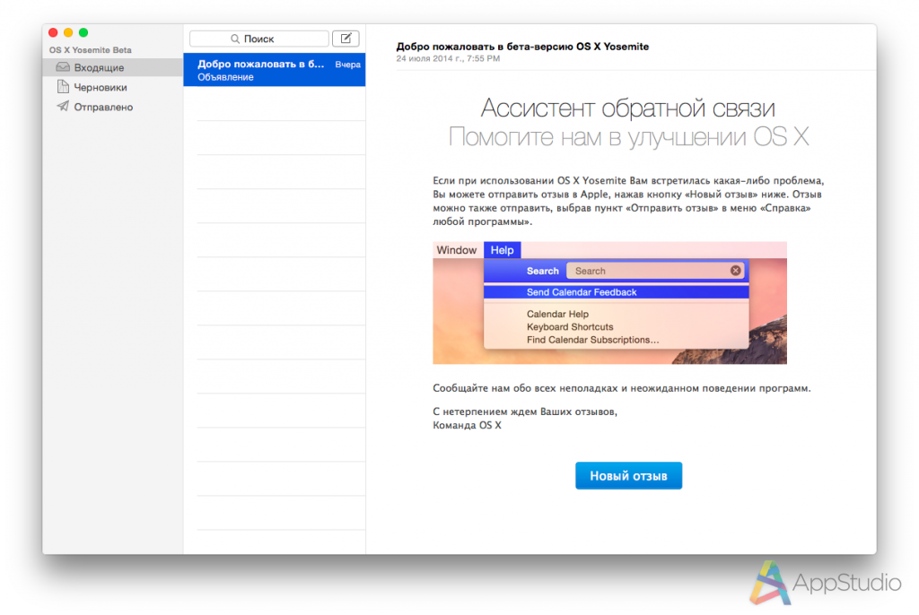Maximize the window with green button
This screenshot has height=615, width=919.
click(83, 33)
